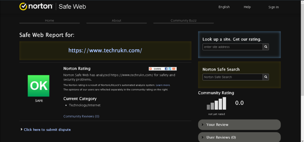
Task: Click the Norton Safe Search magnifier button
Action: [x=266, y=77]
